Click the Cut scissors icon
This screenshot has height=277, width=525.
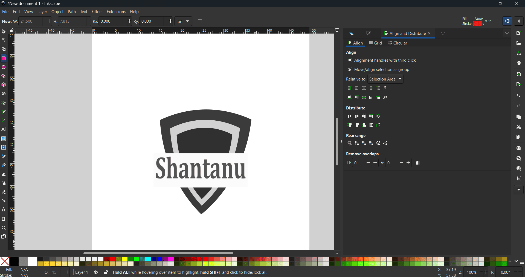click(x=519, y=127)
